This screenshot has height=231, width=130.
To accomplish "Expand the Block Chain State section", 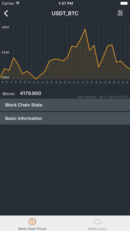I will click(x=65, y=105).
